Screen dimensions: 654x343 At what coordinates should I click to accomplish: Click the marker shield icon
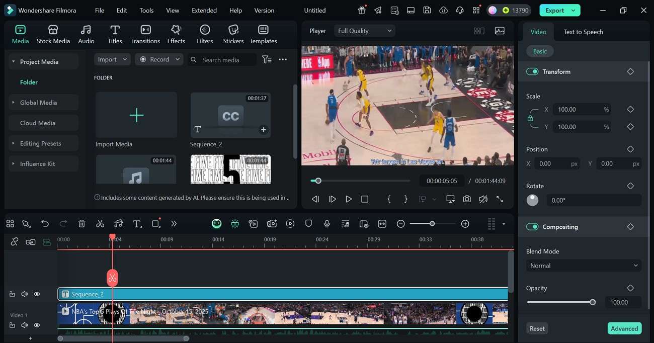(x=308, y=224)
